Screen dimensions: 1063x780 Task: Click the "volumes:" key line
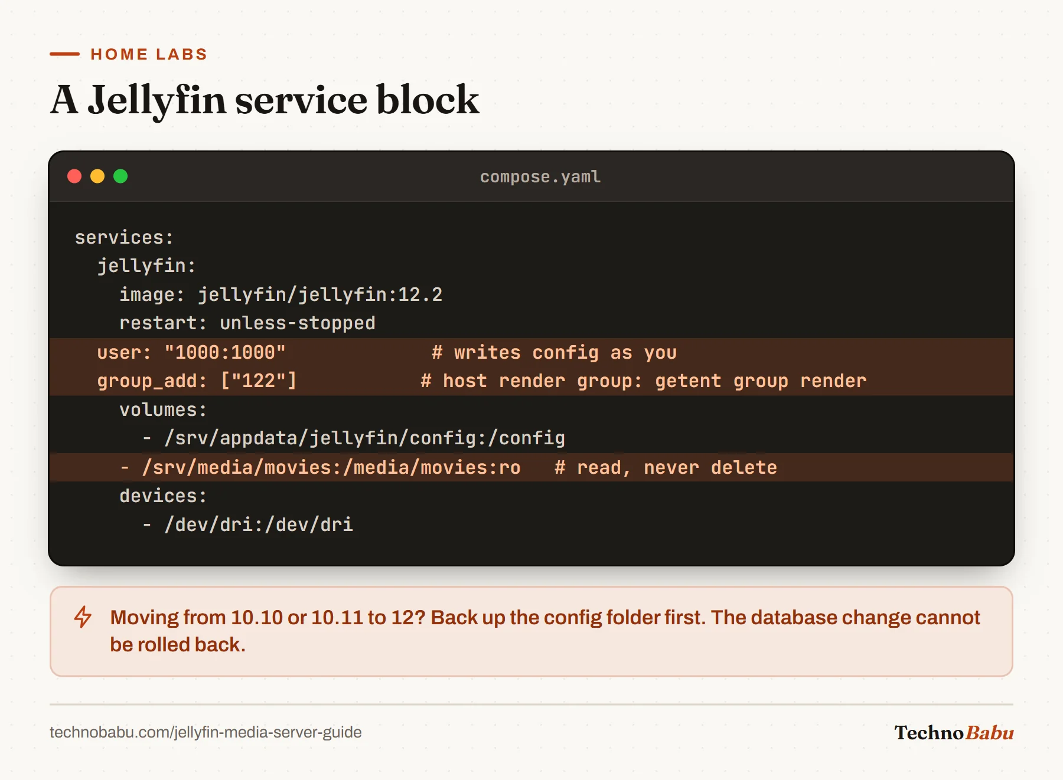click(x=164, y=409)
